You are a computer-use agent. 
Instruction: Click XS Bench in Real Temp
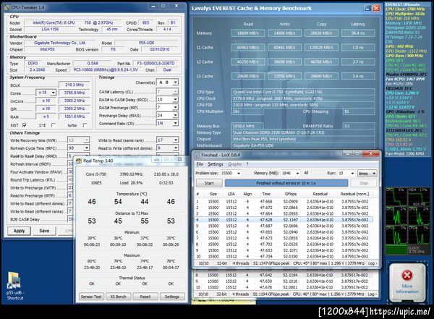118,297
